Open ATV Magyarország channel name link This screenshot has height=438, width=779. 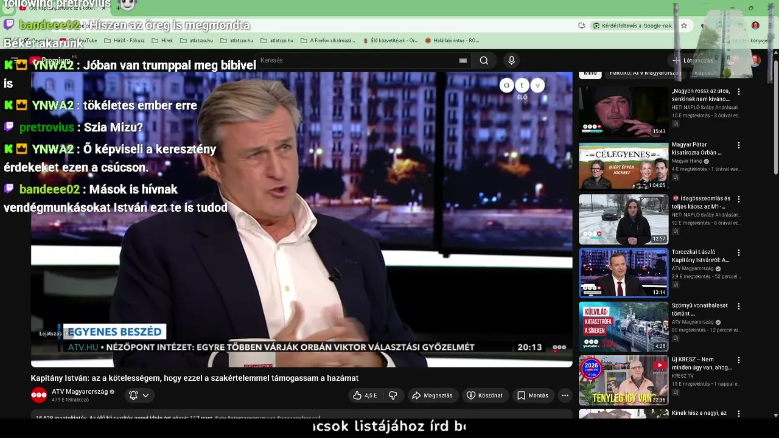coord(80,392)
